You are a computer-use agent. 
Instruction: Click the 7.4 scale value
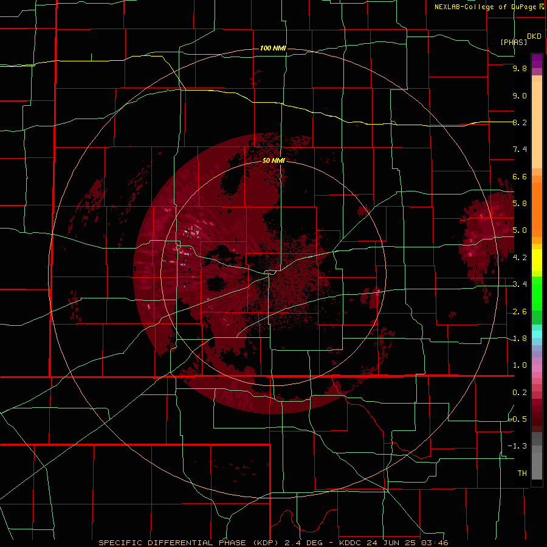tap(520, 150)
